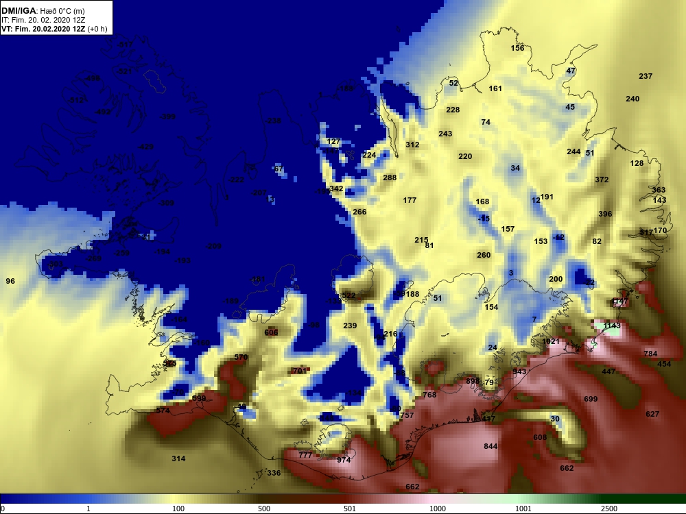Image resolution: width=686 pixels, height=514 pixels.
Task: Click the map value 314
Action: point(178,459)
